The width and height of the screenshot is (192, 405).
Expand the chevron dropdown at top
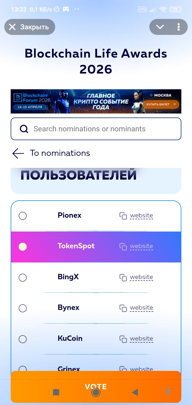click(160, 27)
